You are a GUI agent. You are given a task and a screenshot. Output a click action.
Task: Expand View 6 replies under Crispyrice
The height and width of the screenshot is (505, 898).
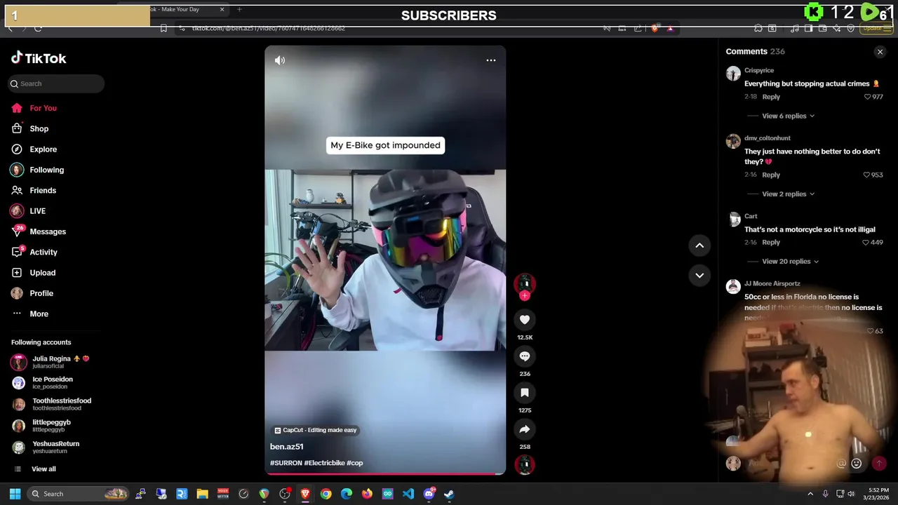[x=789, y=116]
